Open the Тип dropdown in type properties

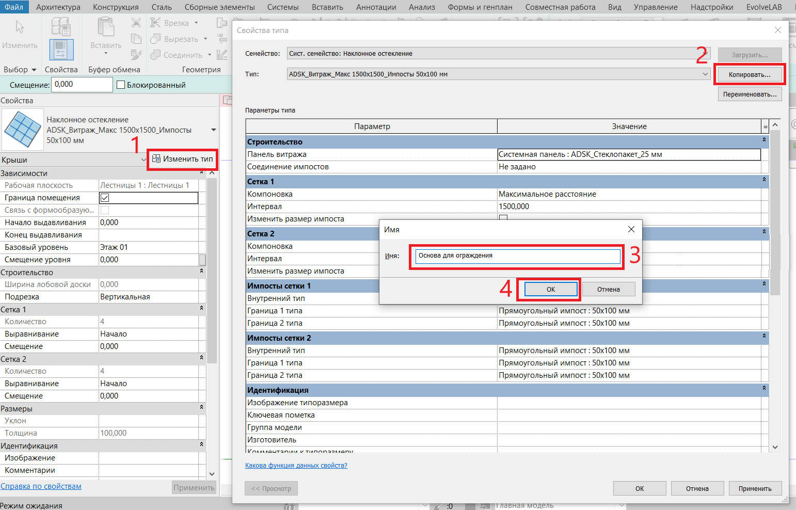coord(705,74)
